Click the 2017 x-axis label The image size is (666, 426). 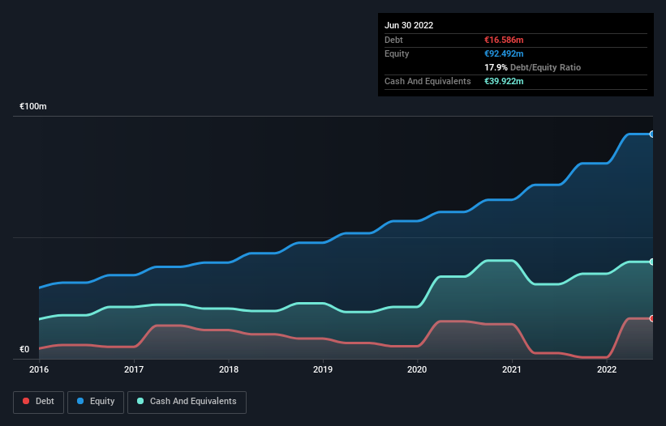pyautogui.click(x=134, y=369)
